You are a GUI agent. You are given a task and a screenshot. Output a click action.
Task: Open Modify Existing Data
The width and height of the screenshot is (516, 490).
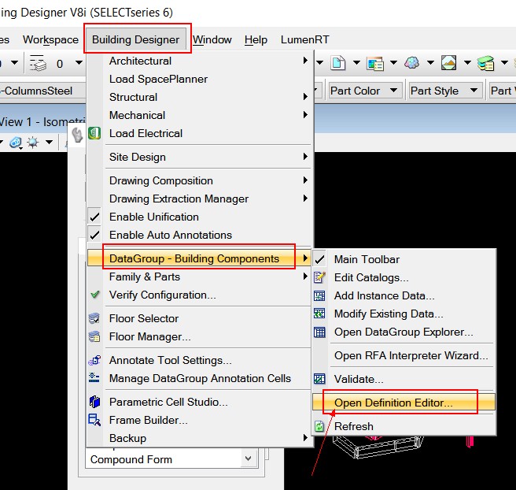click(404, 314)
